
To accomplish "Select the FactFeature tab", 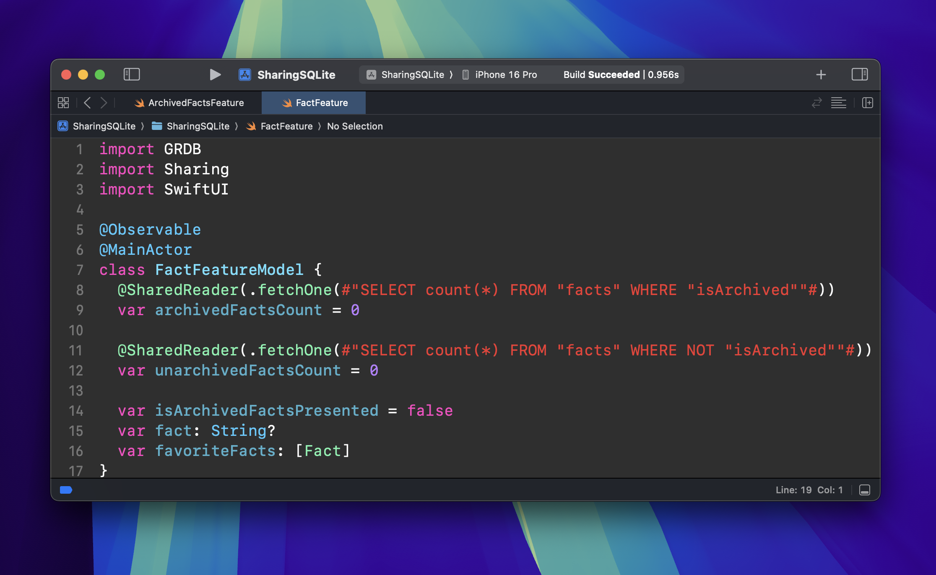I will click(314, 103).
